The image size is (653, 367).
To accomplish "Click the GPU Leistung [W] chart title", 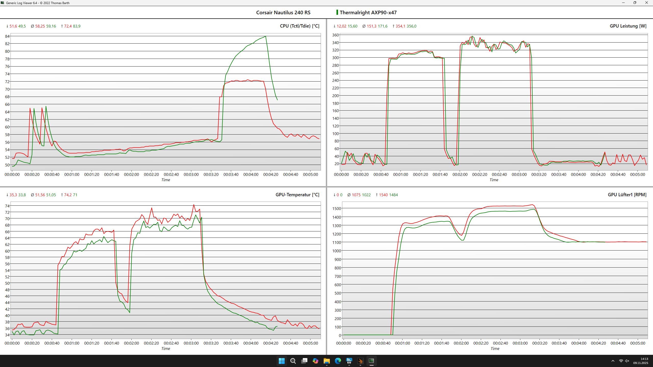I will (628, 26).
